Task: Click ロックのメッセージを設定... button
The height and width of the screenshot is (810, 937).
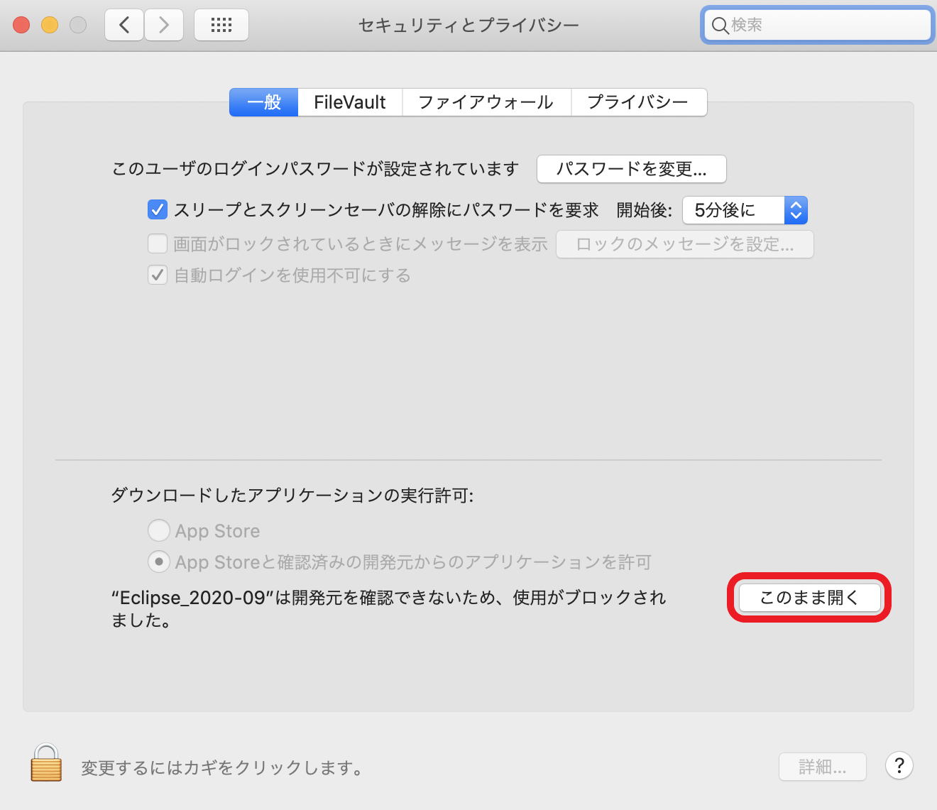Action: point(685,244)
